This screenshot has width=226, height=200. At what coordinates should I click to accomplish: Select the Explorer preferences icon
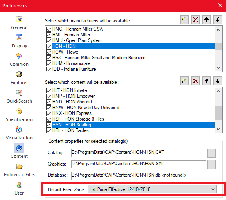[x=19, y=74]
